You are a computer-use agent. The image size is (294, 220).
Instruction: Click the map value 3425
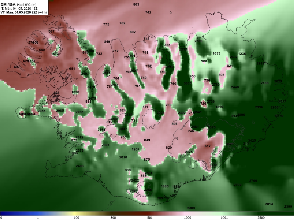[x=252, y=141]
